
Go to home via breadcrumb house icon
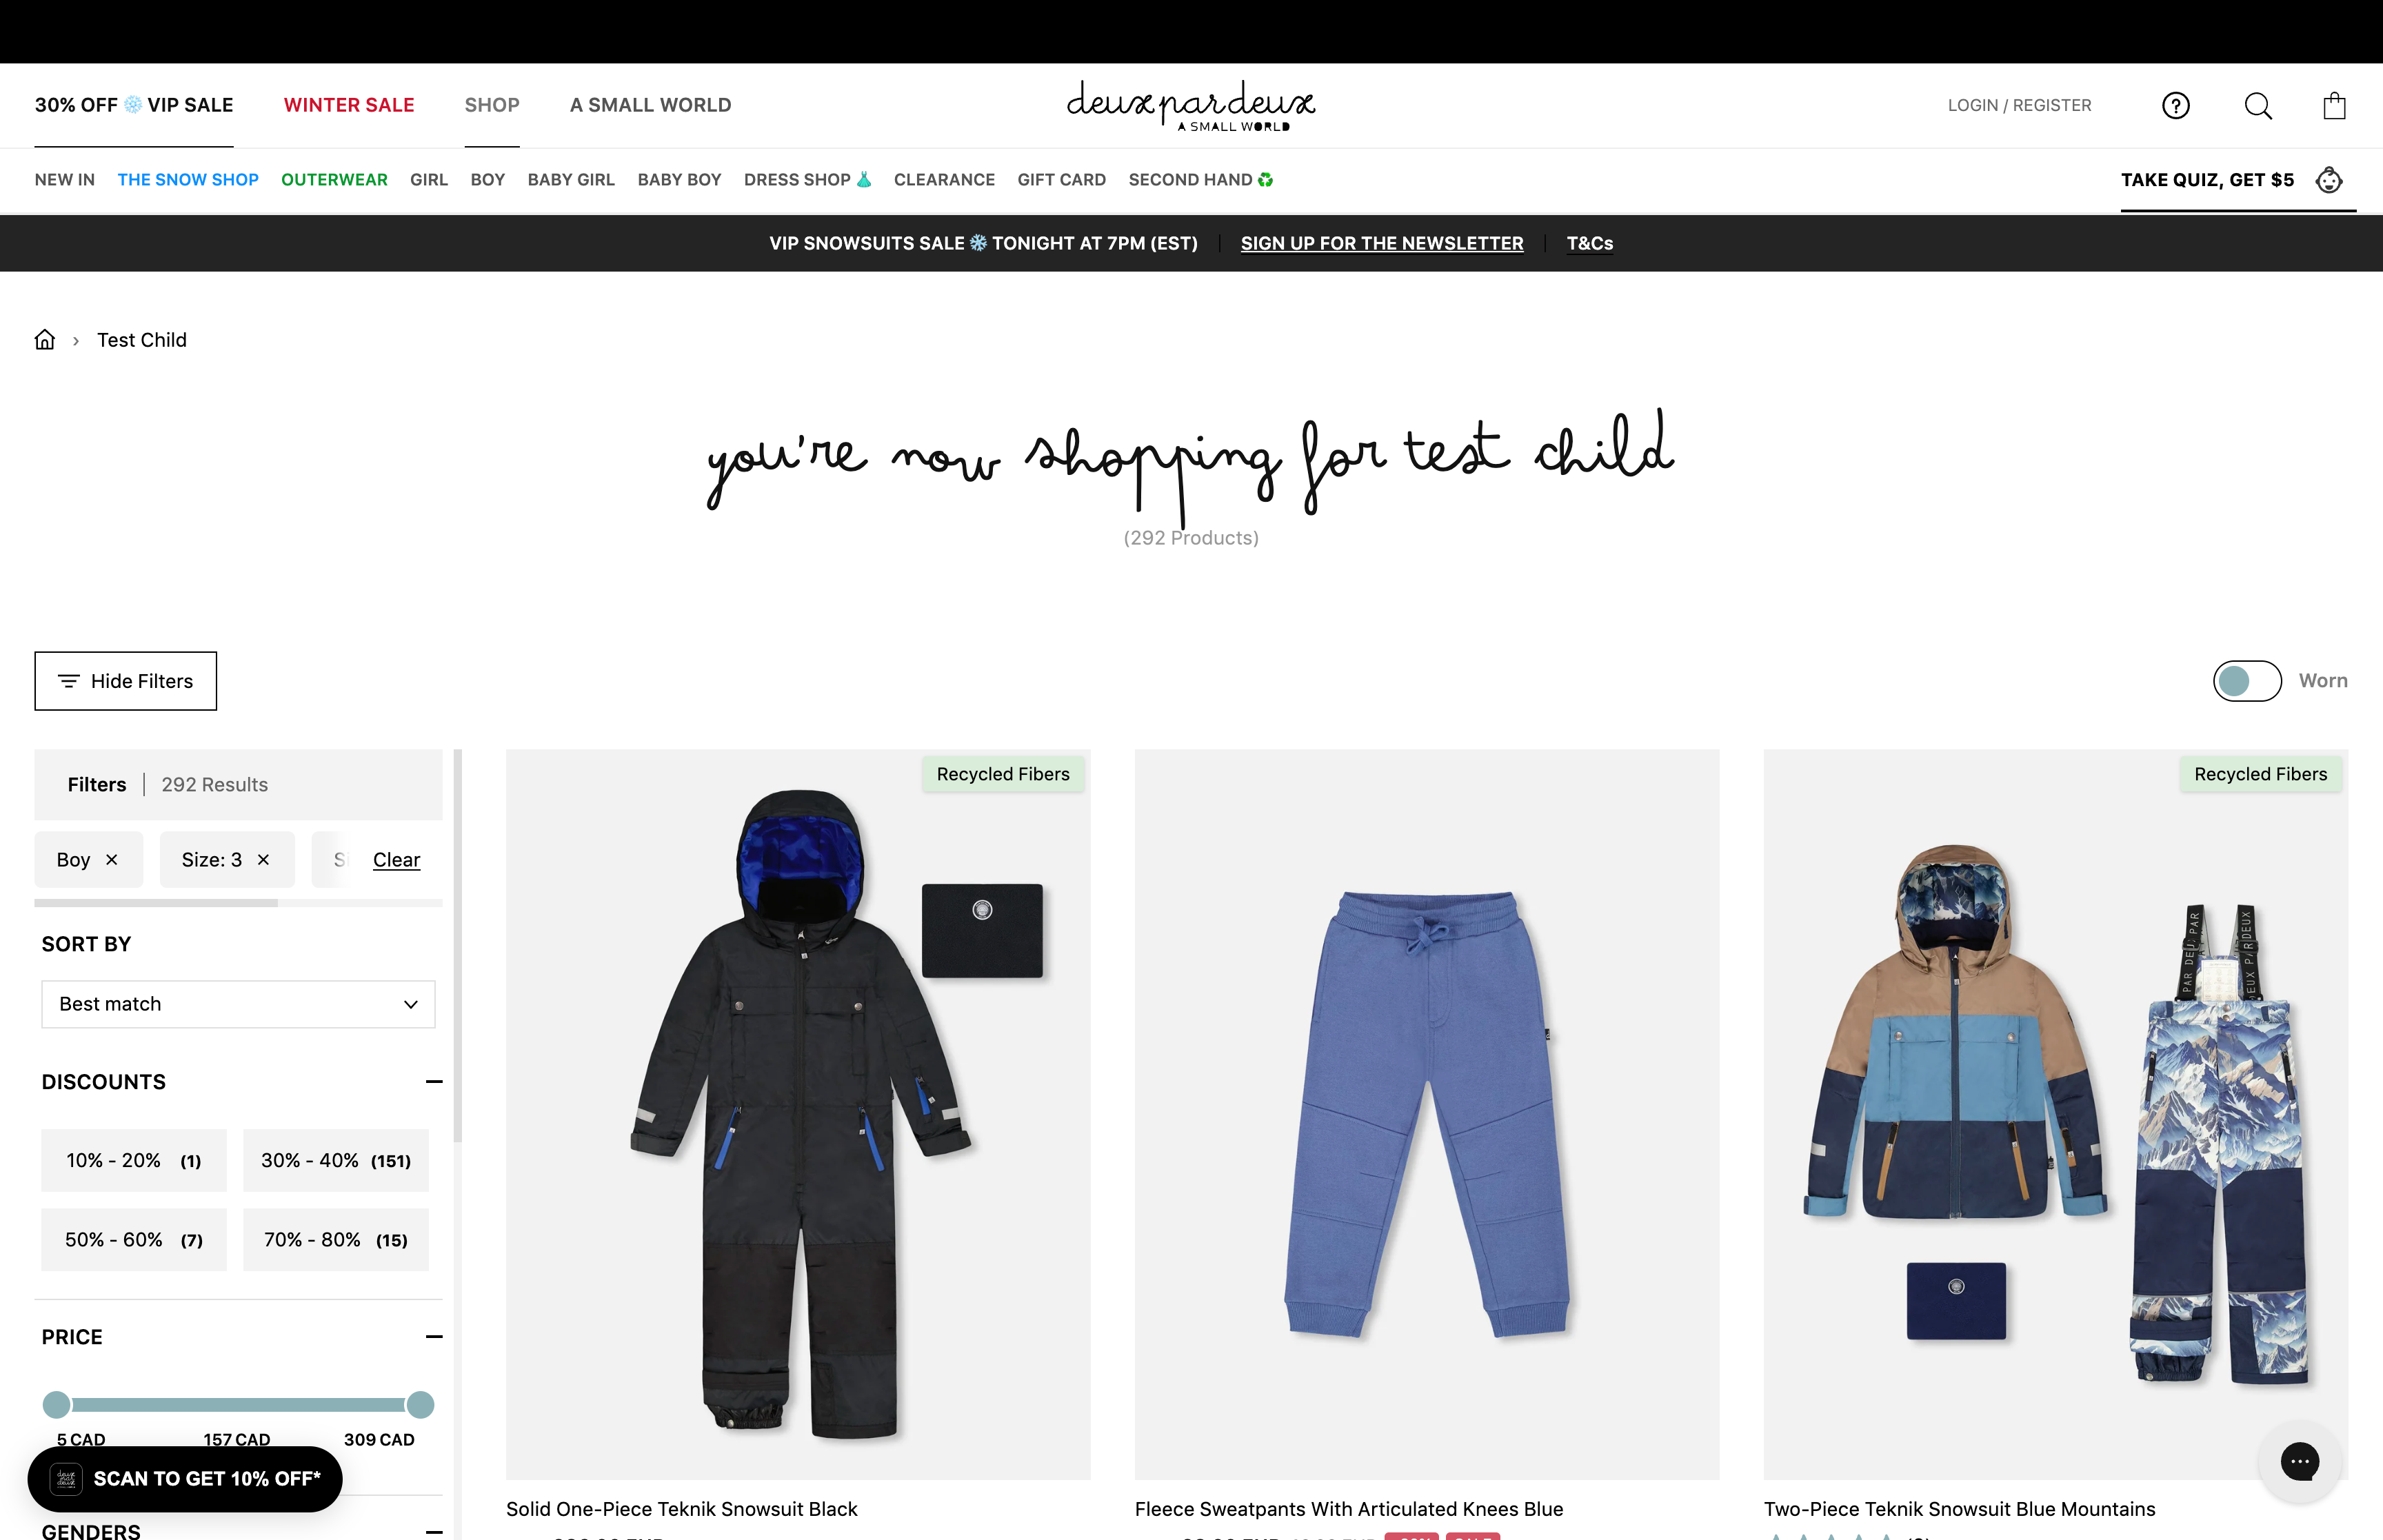[45, 340]
